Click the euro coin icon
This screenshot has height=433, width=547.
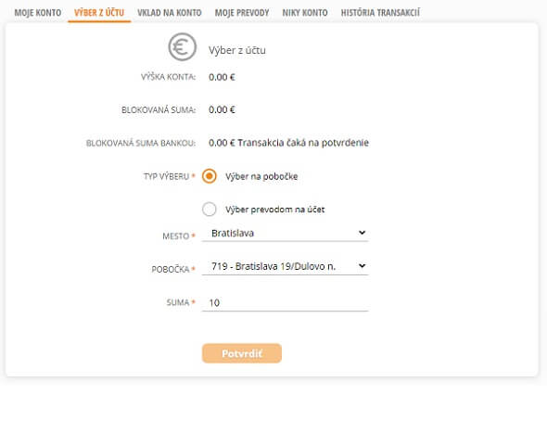[x=183, y=46]
